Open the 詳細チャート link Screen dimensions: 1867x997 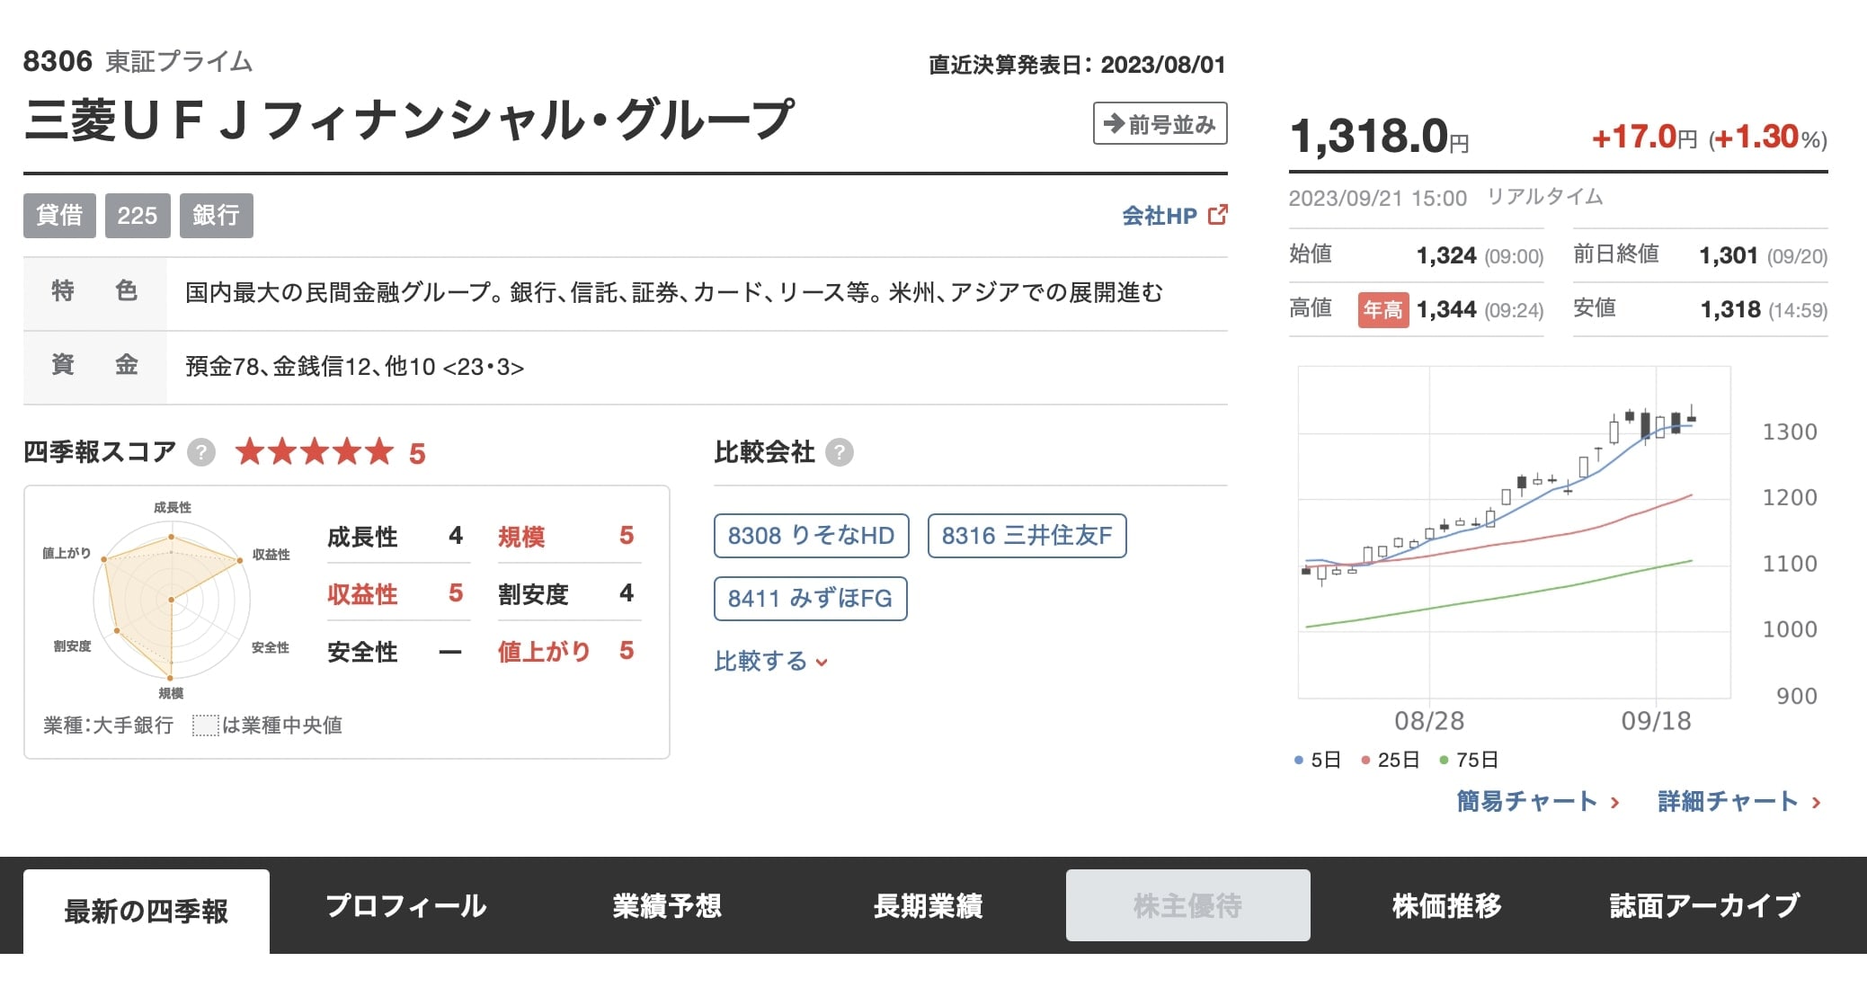click(1739, 801)
